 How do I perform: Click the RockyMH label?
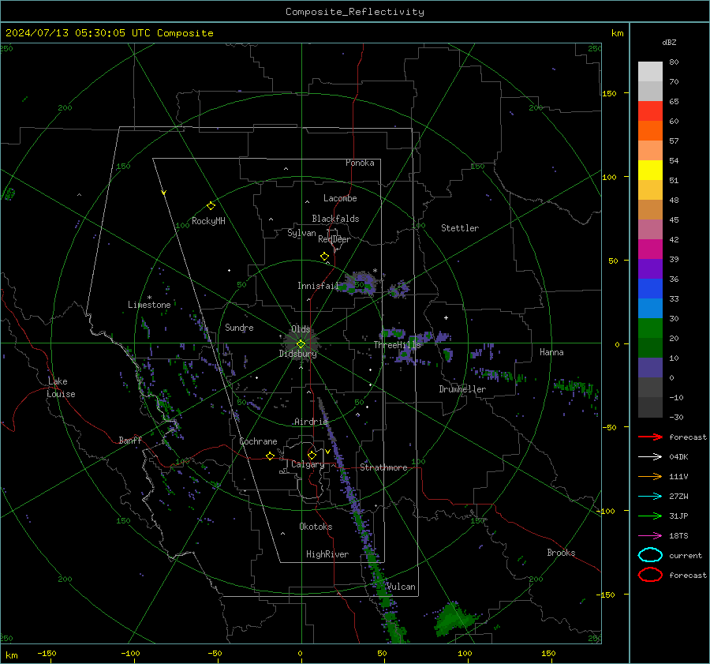208,221
